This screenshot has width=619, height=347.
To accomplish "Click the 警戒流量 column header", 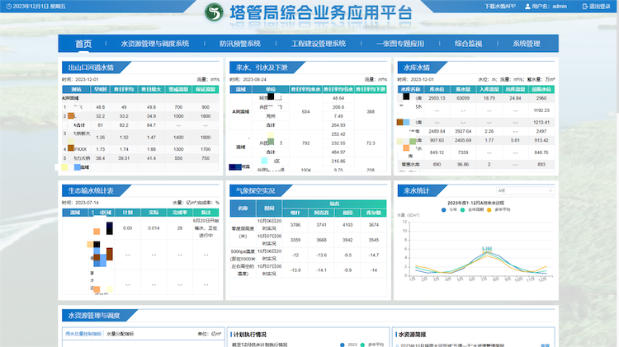I will [178, 90].
